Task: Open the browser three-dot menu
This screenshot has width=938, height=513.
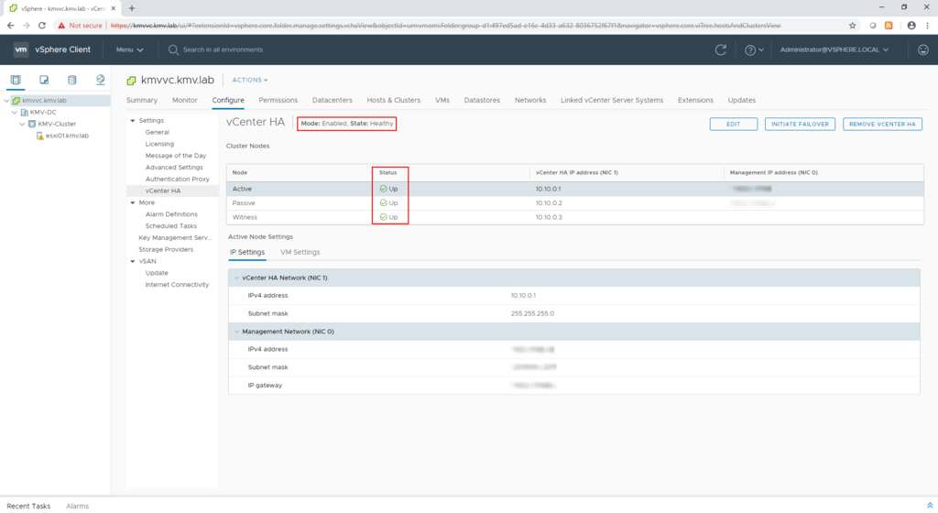Action: coord(927,26)
